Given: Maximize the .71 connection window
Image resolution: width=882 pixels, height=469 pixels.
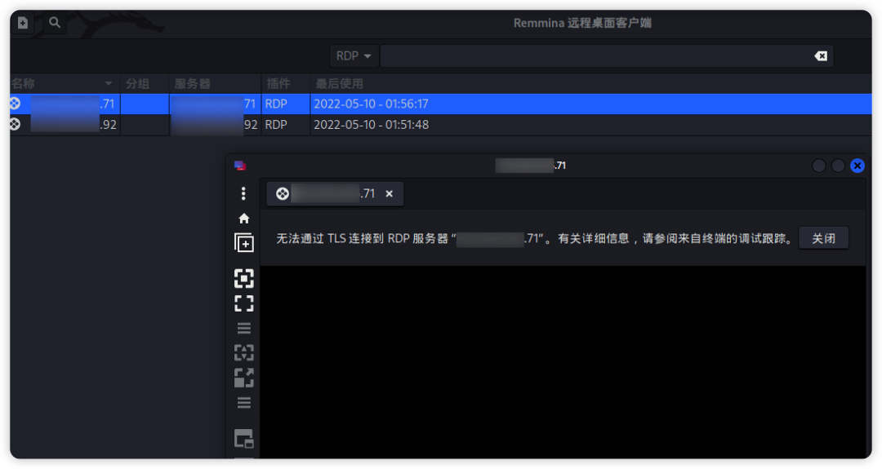Looking at the screenshot, I should click(x=838, y=166).
